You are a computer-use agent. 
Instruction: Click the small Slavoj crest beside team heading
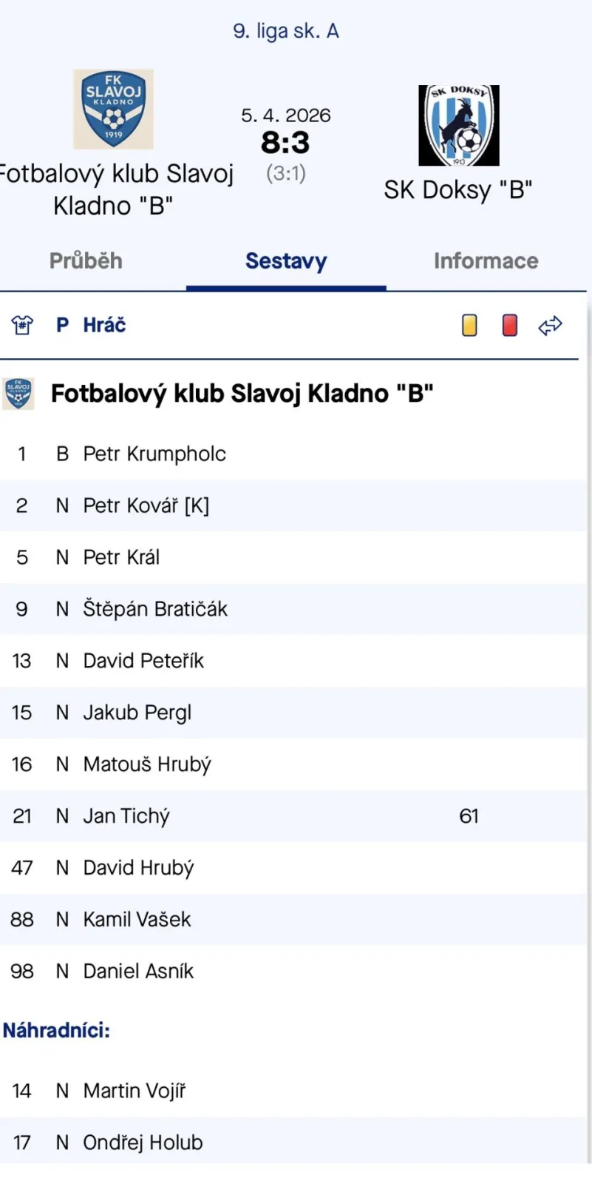click(x=18, y=394)
